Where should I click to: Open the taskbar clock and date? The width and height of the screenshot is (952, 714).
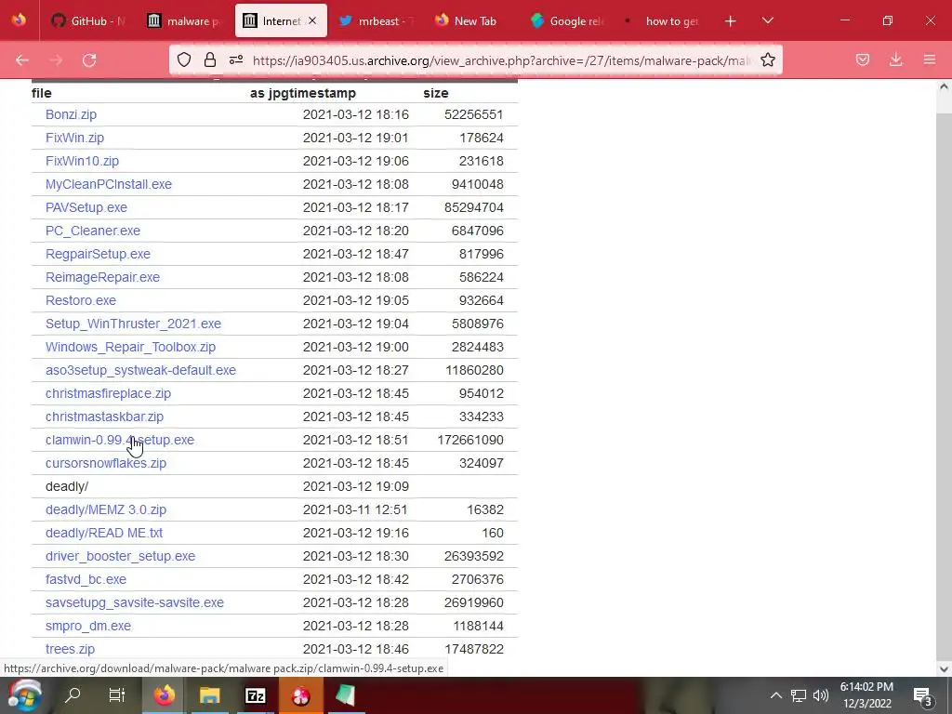tap(867, 695)
